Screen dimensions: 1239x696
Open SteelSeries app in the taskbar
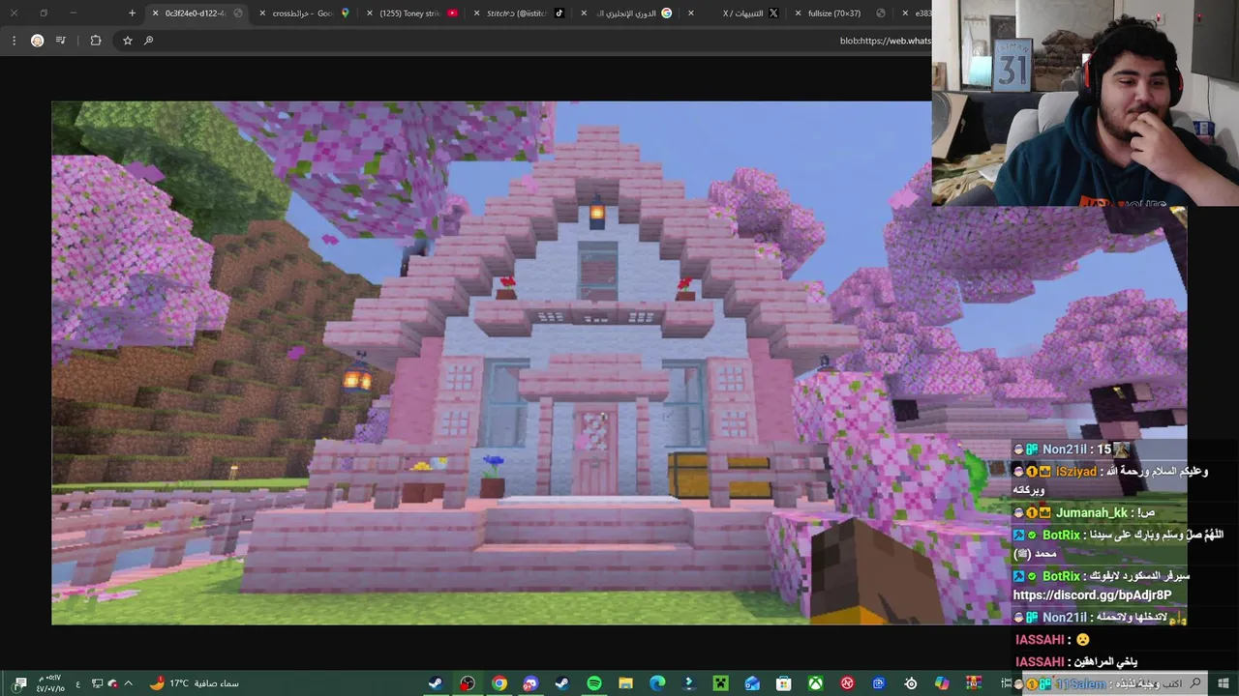click(911, 683)
